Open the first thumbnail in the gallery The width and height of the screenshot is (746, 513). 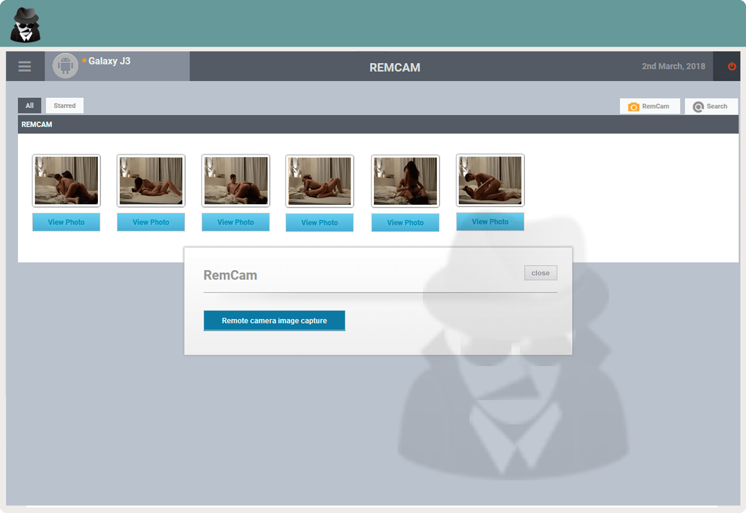pos(66,180)
